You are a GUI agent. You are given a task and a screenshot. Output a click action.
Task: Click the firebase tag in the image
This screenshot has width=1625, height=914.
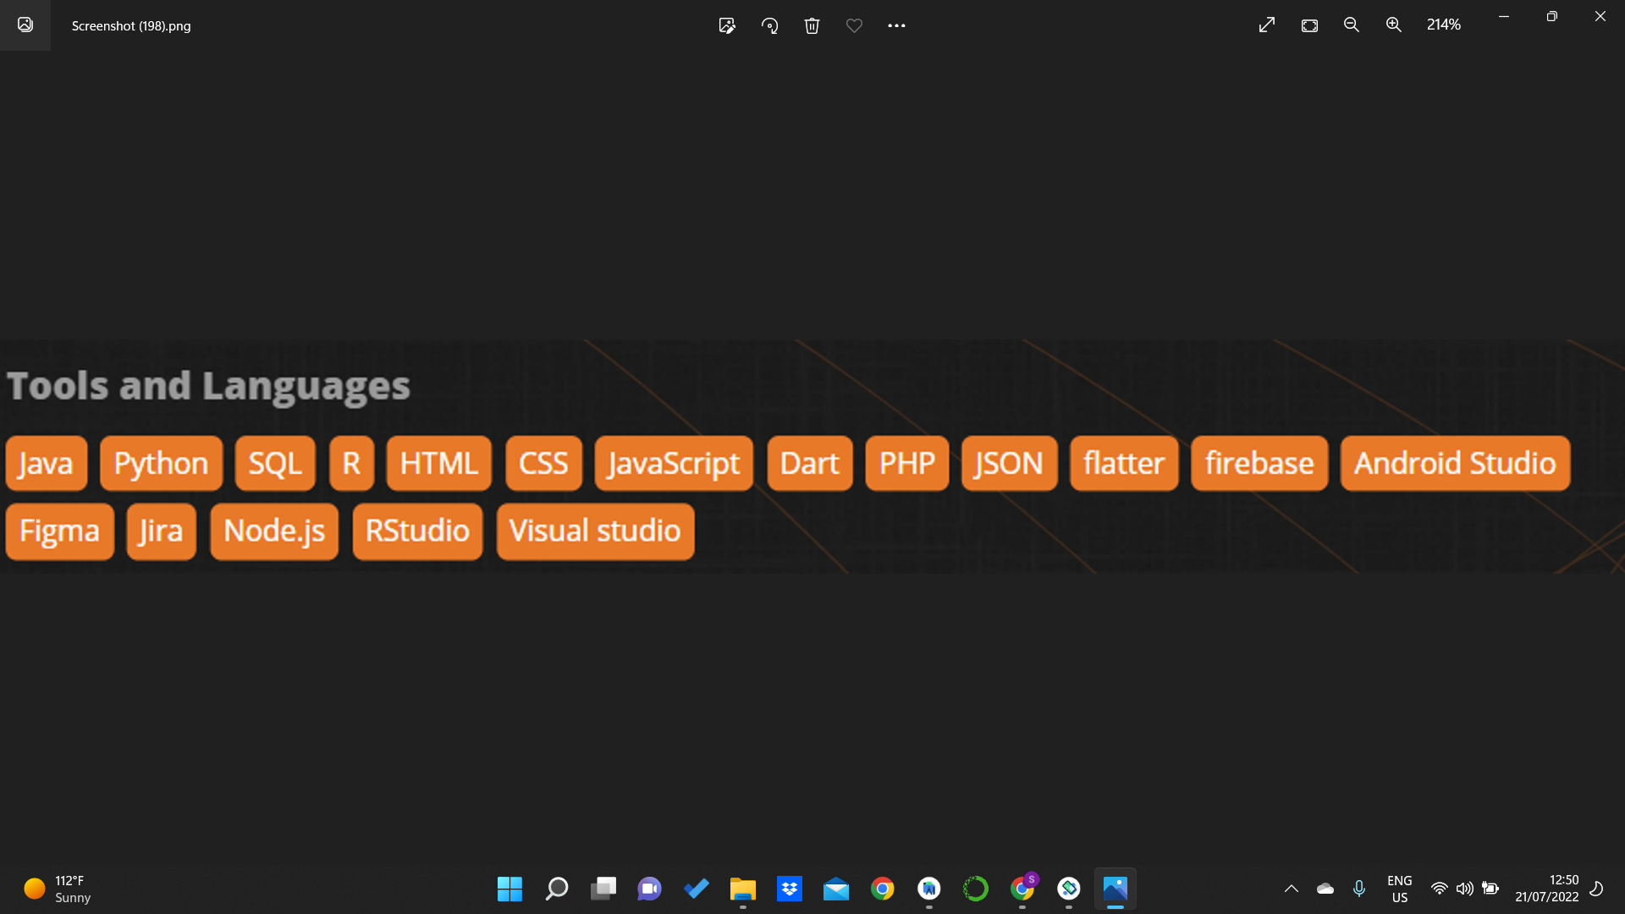(1259, 464)
